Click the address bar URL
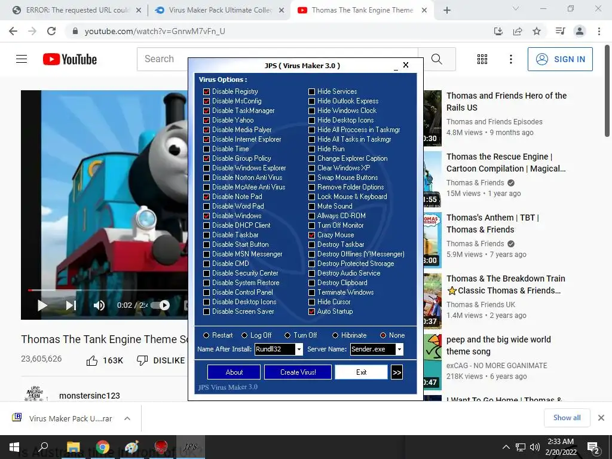The height and width of the screenshot is (459, 612). (x=155, y=31)
